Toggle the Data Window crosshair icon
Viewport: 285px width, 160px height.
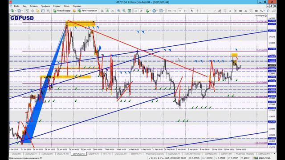tap(33, 11)
